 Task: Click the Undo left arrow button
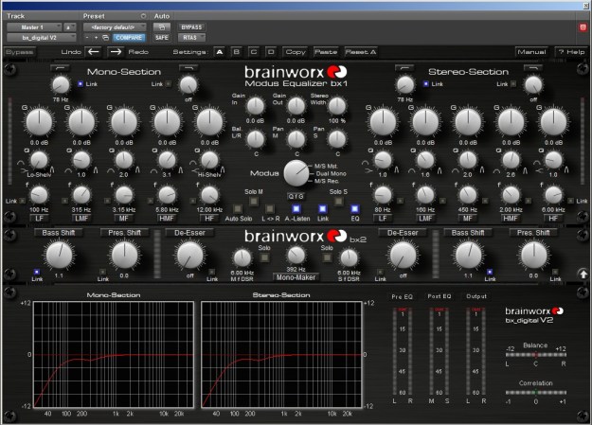point(96,51)
